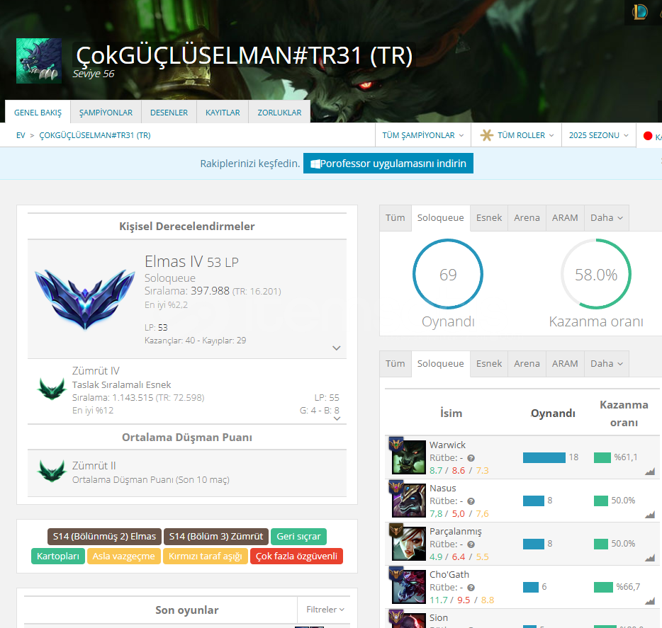Switch to the Şampiyonlar tab
This screenshot has height=628, width=662.
tap(106, 113)
